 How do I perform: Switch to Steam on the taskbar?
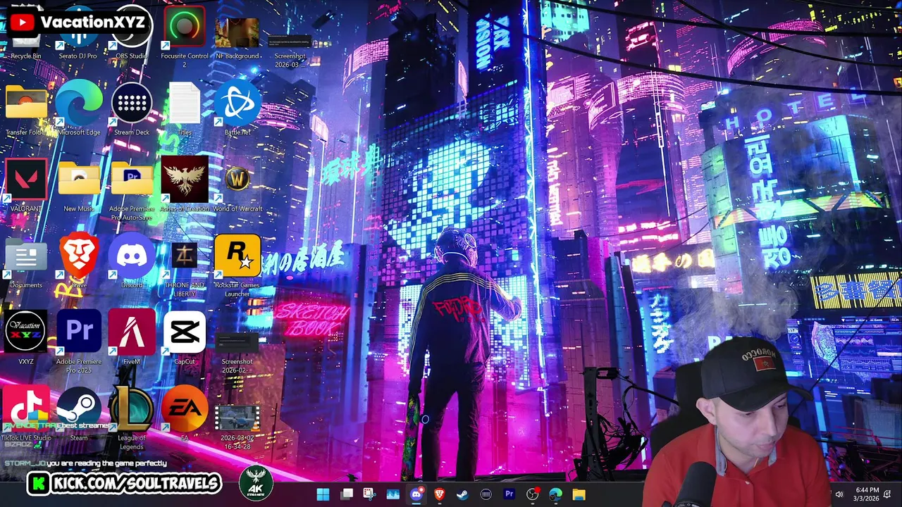click(x=462, y=494)
